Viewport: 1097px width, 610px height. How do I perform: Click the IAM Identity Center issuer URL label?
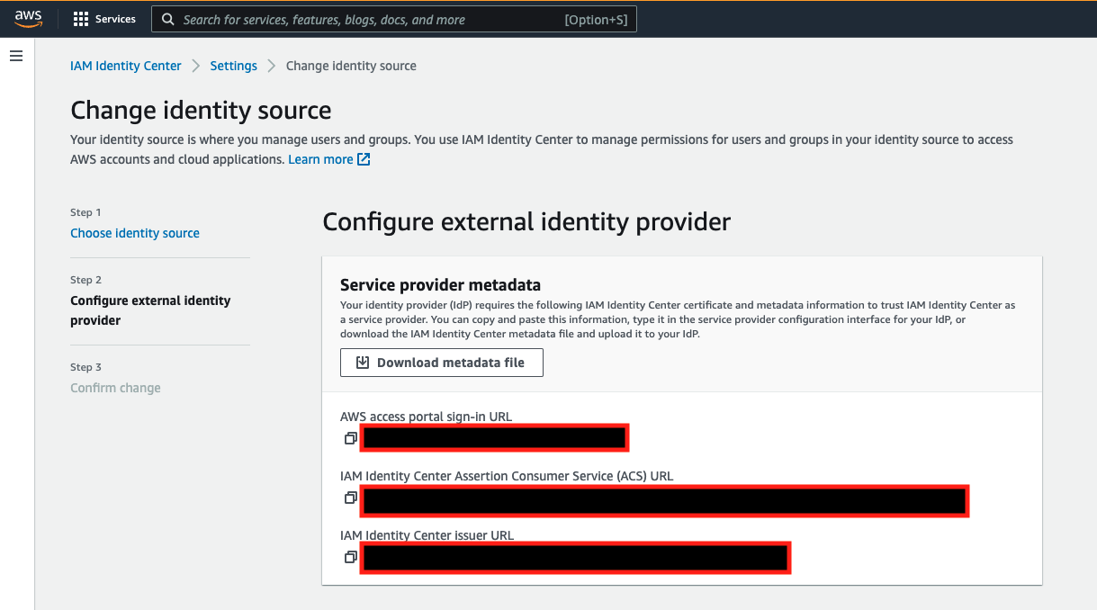[427, 535]
